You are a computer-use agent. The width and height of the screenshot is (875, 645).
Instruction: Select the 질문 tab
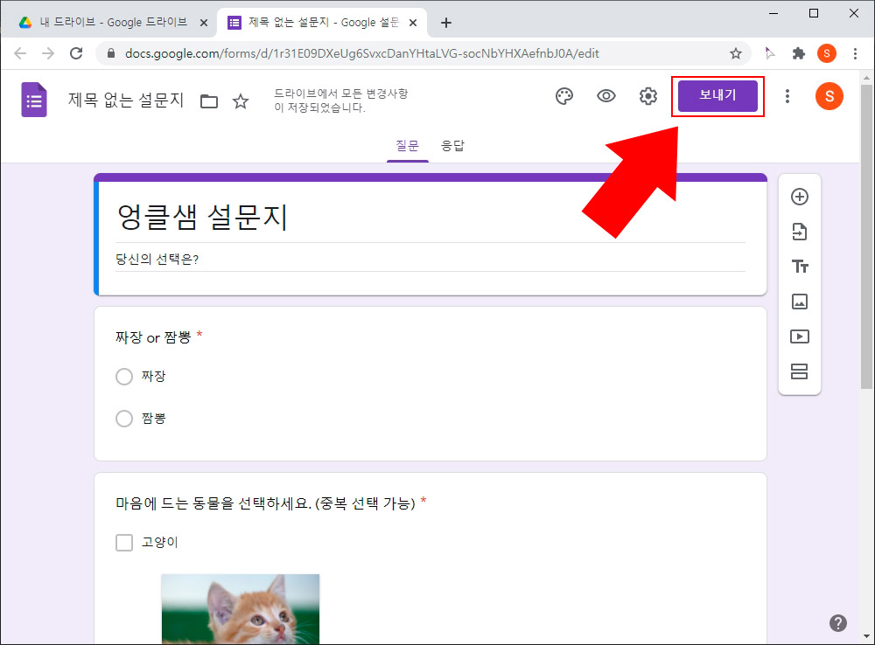coord(407,146)
